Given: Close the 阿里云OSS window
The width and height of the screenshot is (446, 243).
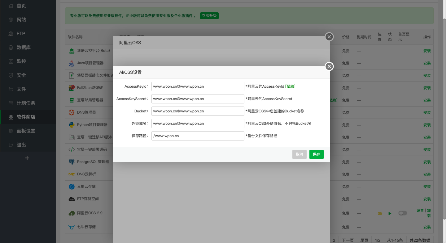Looking at the screenshot, I should 329,37.
